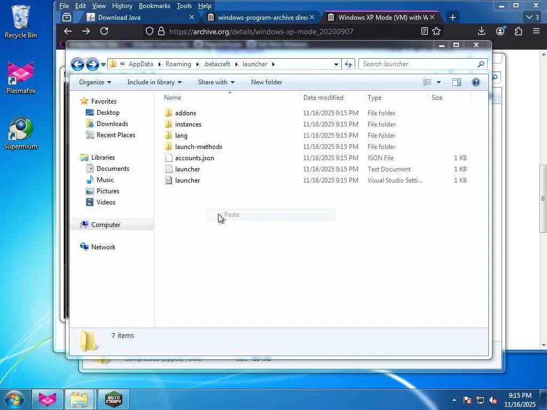Click the Search launcher input field

tap(419, 64)
